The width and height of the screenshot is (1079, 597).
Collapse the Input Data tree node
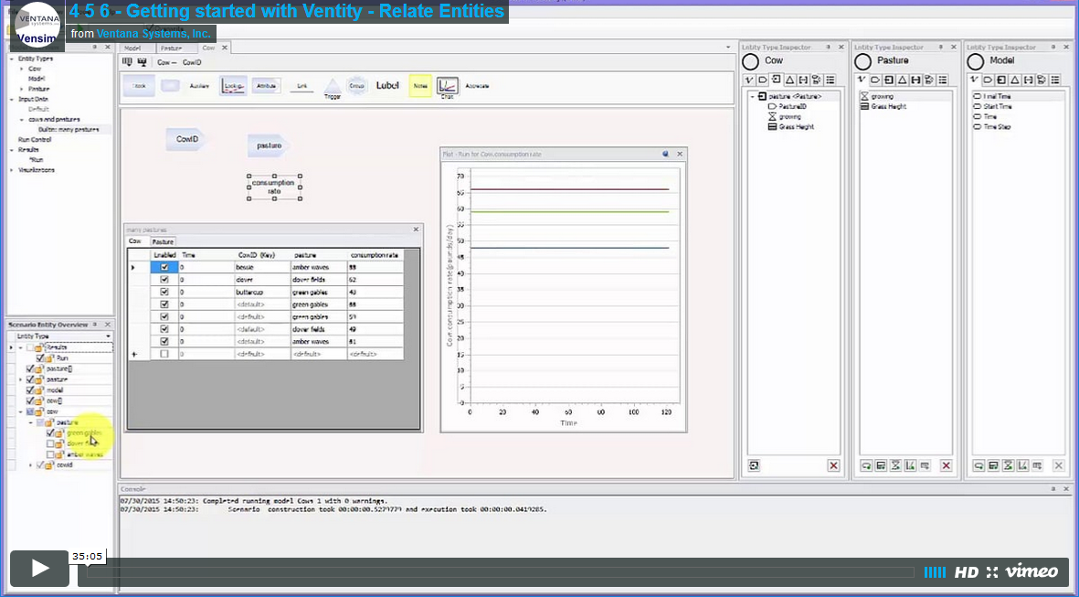coord(12,99)
